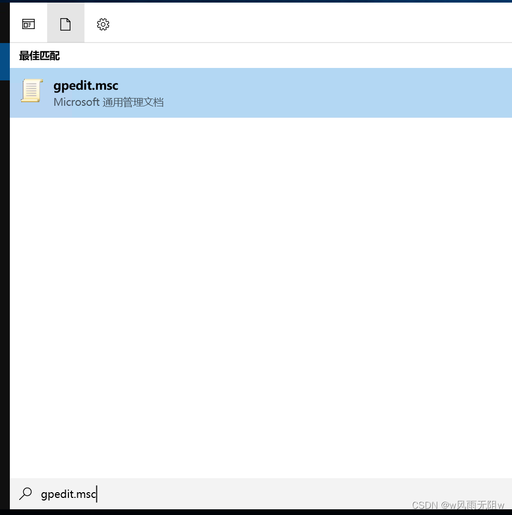Click the gpedit.msc scroll file icon
Screen dimensions: 512x515
[x=31, y=91]
